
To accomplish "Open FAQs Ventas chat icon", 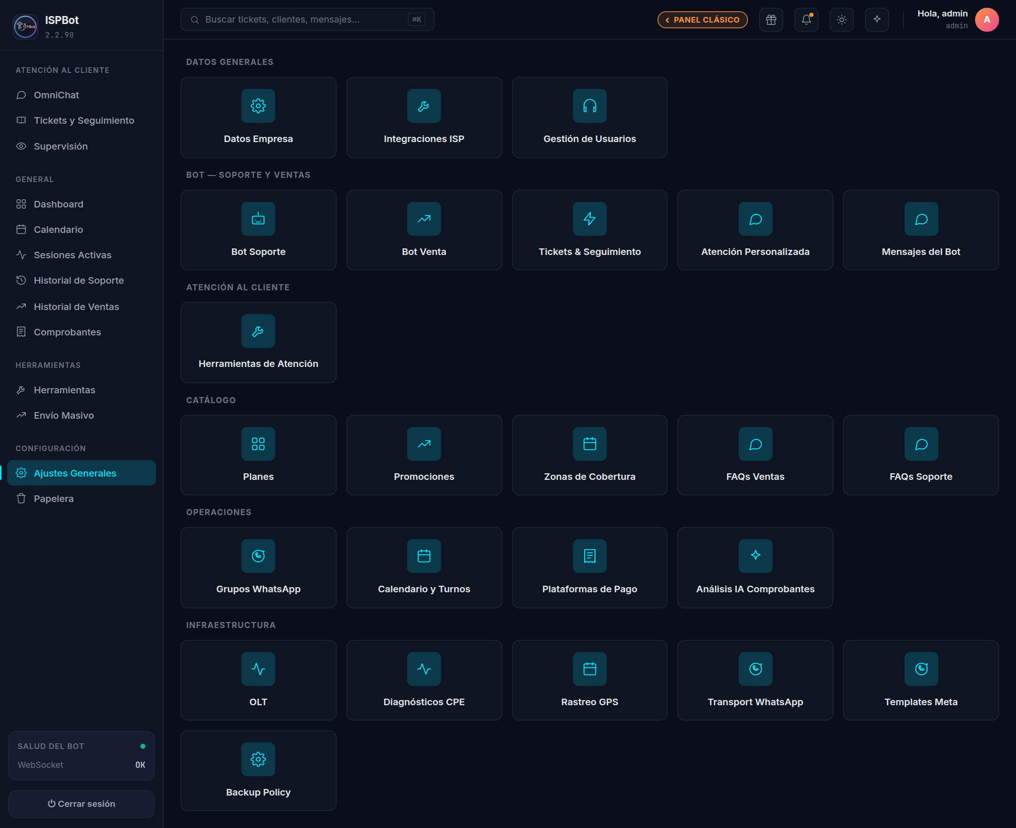I will tap(755, 444).
